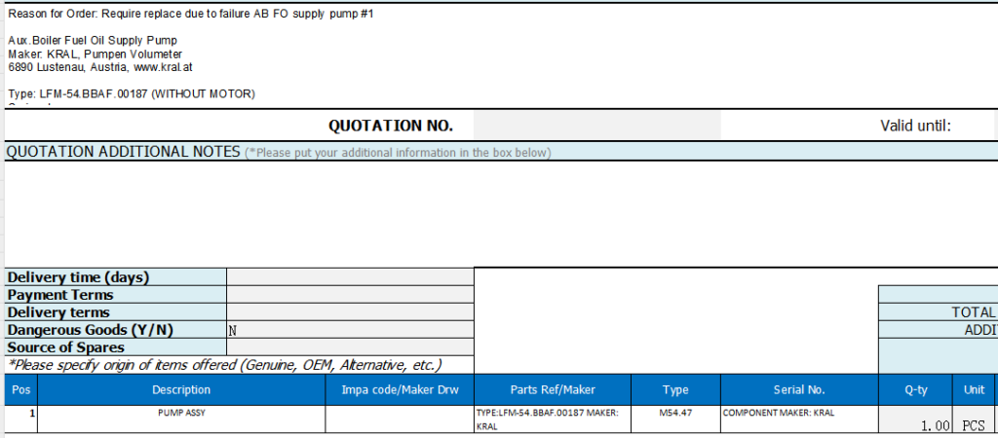Viewport: 998px width, 438px height.
Task: Click the 'Aux.Boiler Fuel Oil Supply Pump' line
Action: pos(93,41)
